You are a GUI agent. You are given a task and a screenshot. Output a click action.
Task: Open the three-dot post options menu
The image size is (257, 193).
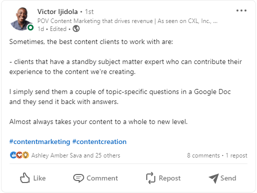241,10
